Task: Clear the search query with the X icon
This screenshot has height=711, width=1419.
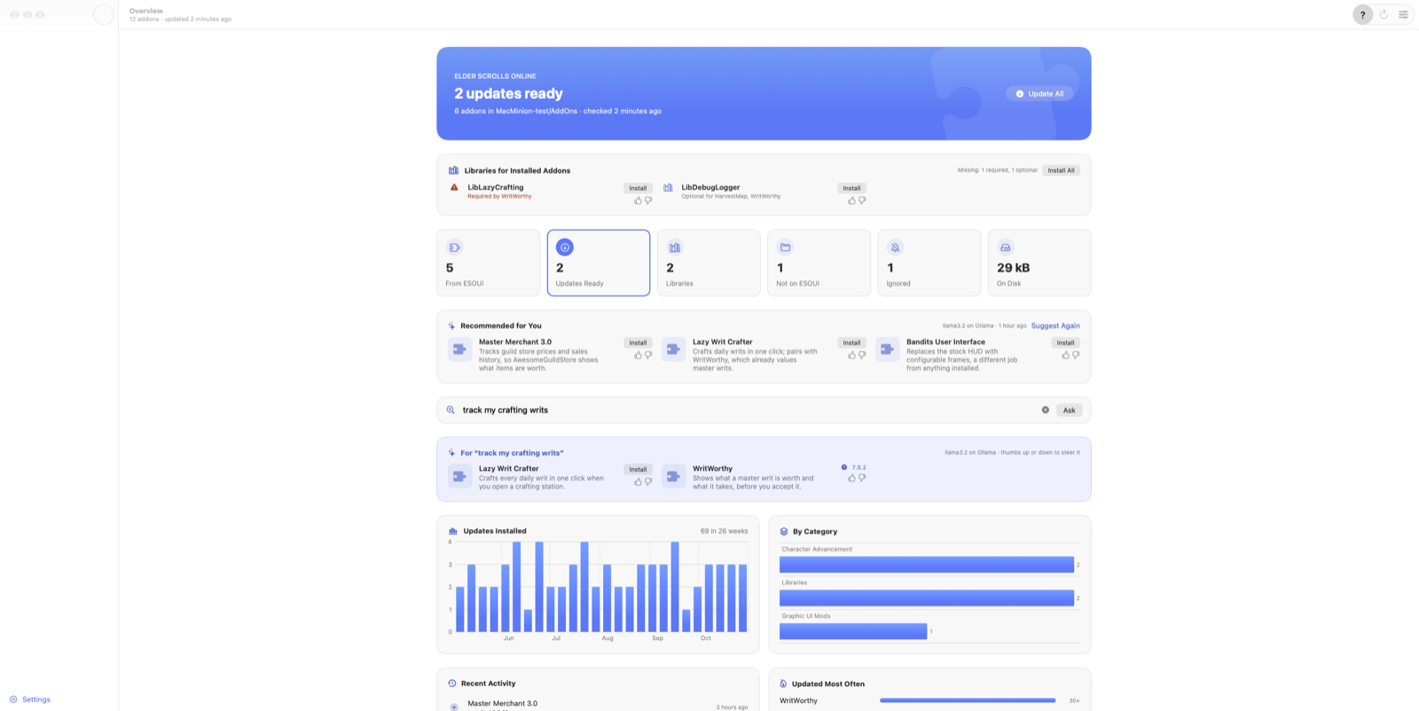Action: click(x=1045, y=410)
